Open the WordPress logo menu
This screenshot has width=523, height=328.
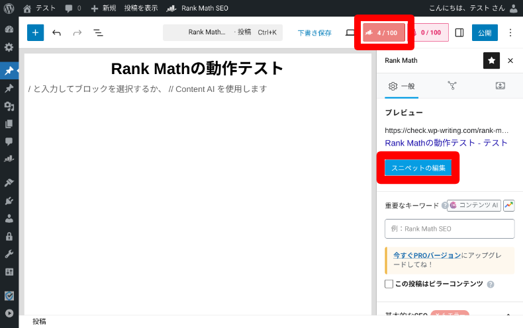[9, 8]
